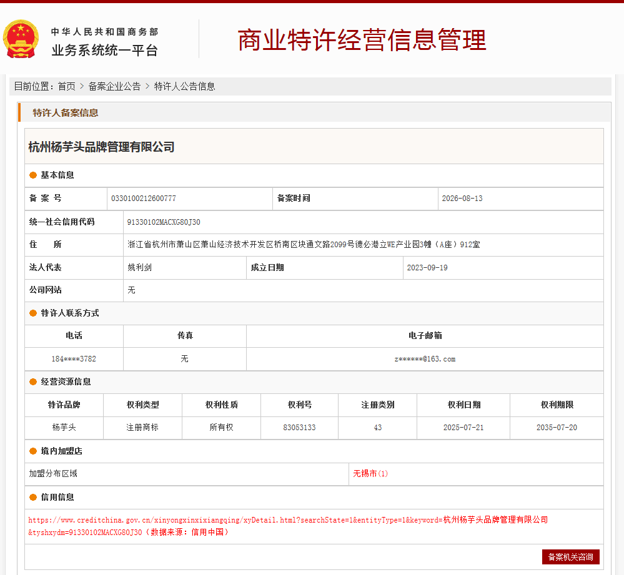
Task: Click the 注册类别 column header
Action: tap(378, 405)
